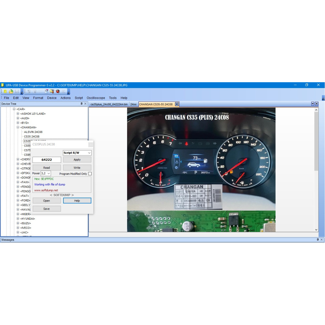Open the Script menu
Image resolution: width=325 pixels, height=325 pixels.
pyautogui.click(x=79, y=98)
